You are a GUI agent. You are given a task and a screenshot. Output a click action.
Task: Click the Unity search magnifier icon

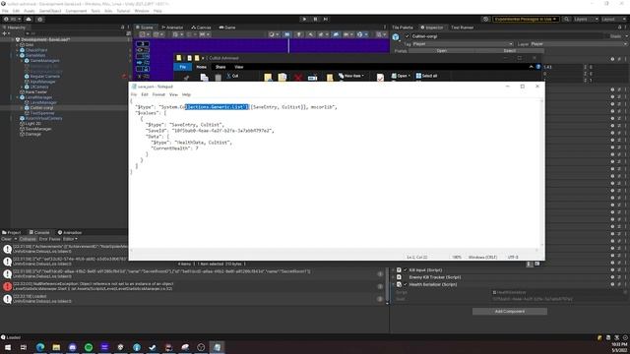(x=566, y=19)
